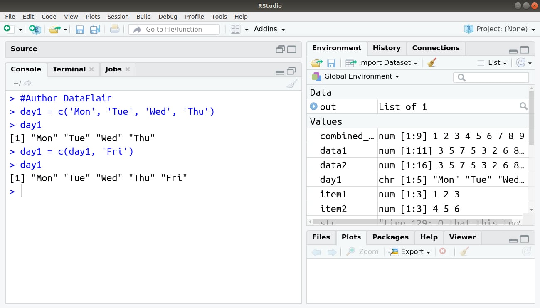Open the Addins dropdown

[x=269, y=29]
